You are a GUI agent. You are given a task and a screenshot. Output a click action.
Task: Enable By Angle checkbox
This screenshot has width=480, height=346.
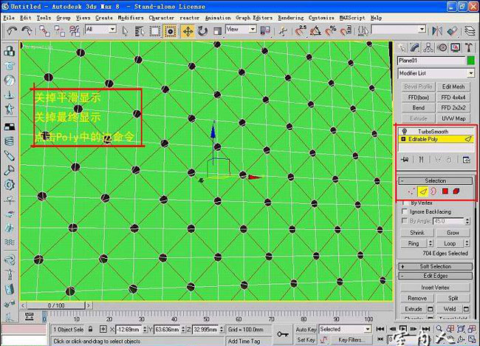(x=404, y=220)
